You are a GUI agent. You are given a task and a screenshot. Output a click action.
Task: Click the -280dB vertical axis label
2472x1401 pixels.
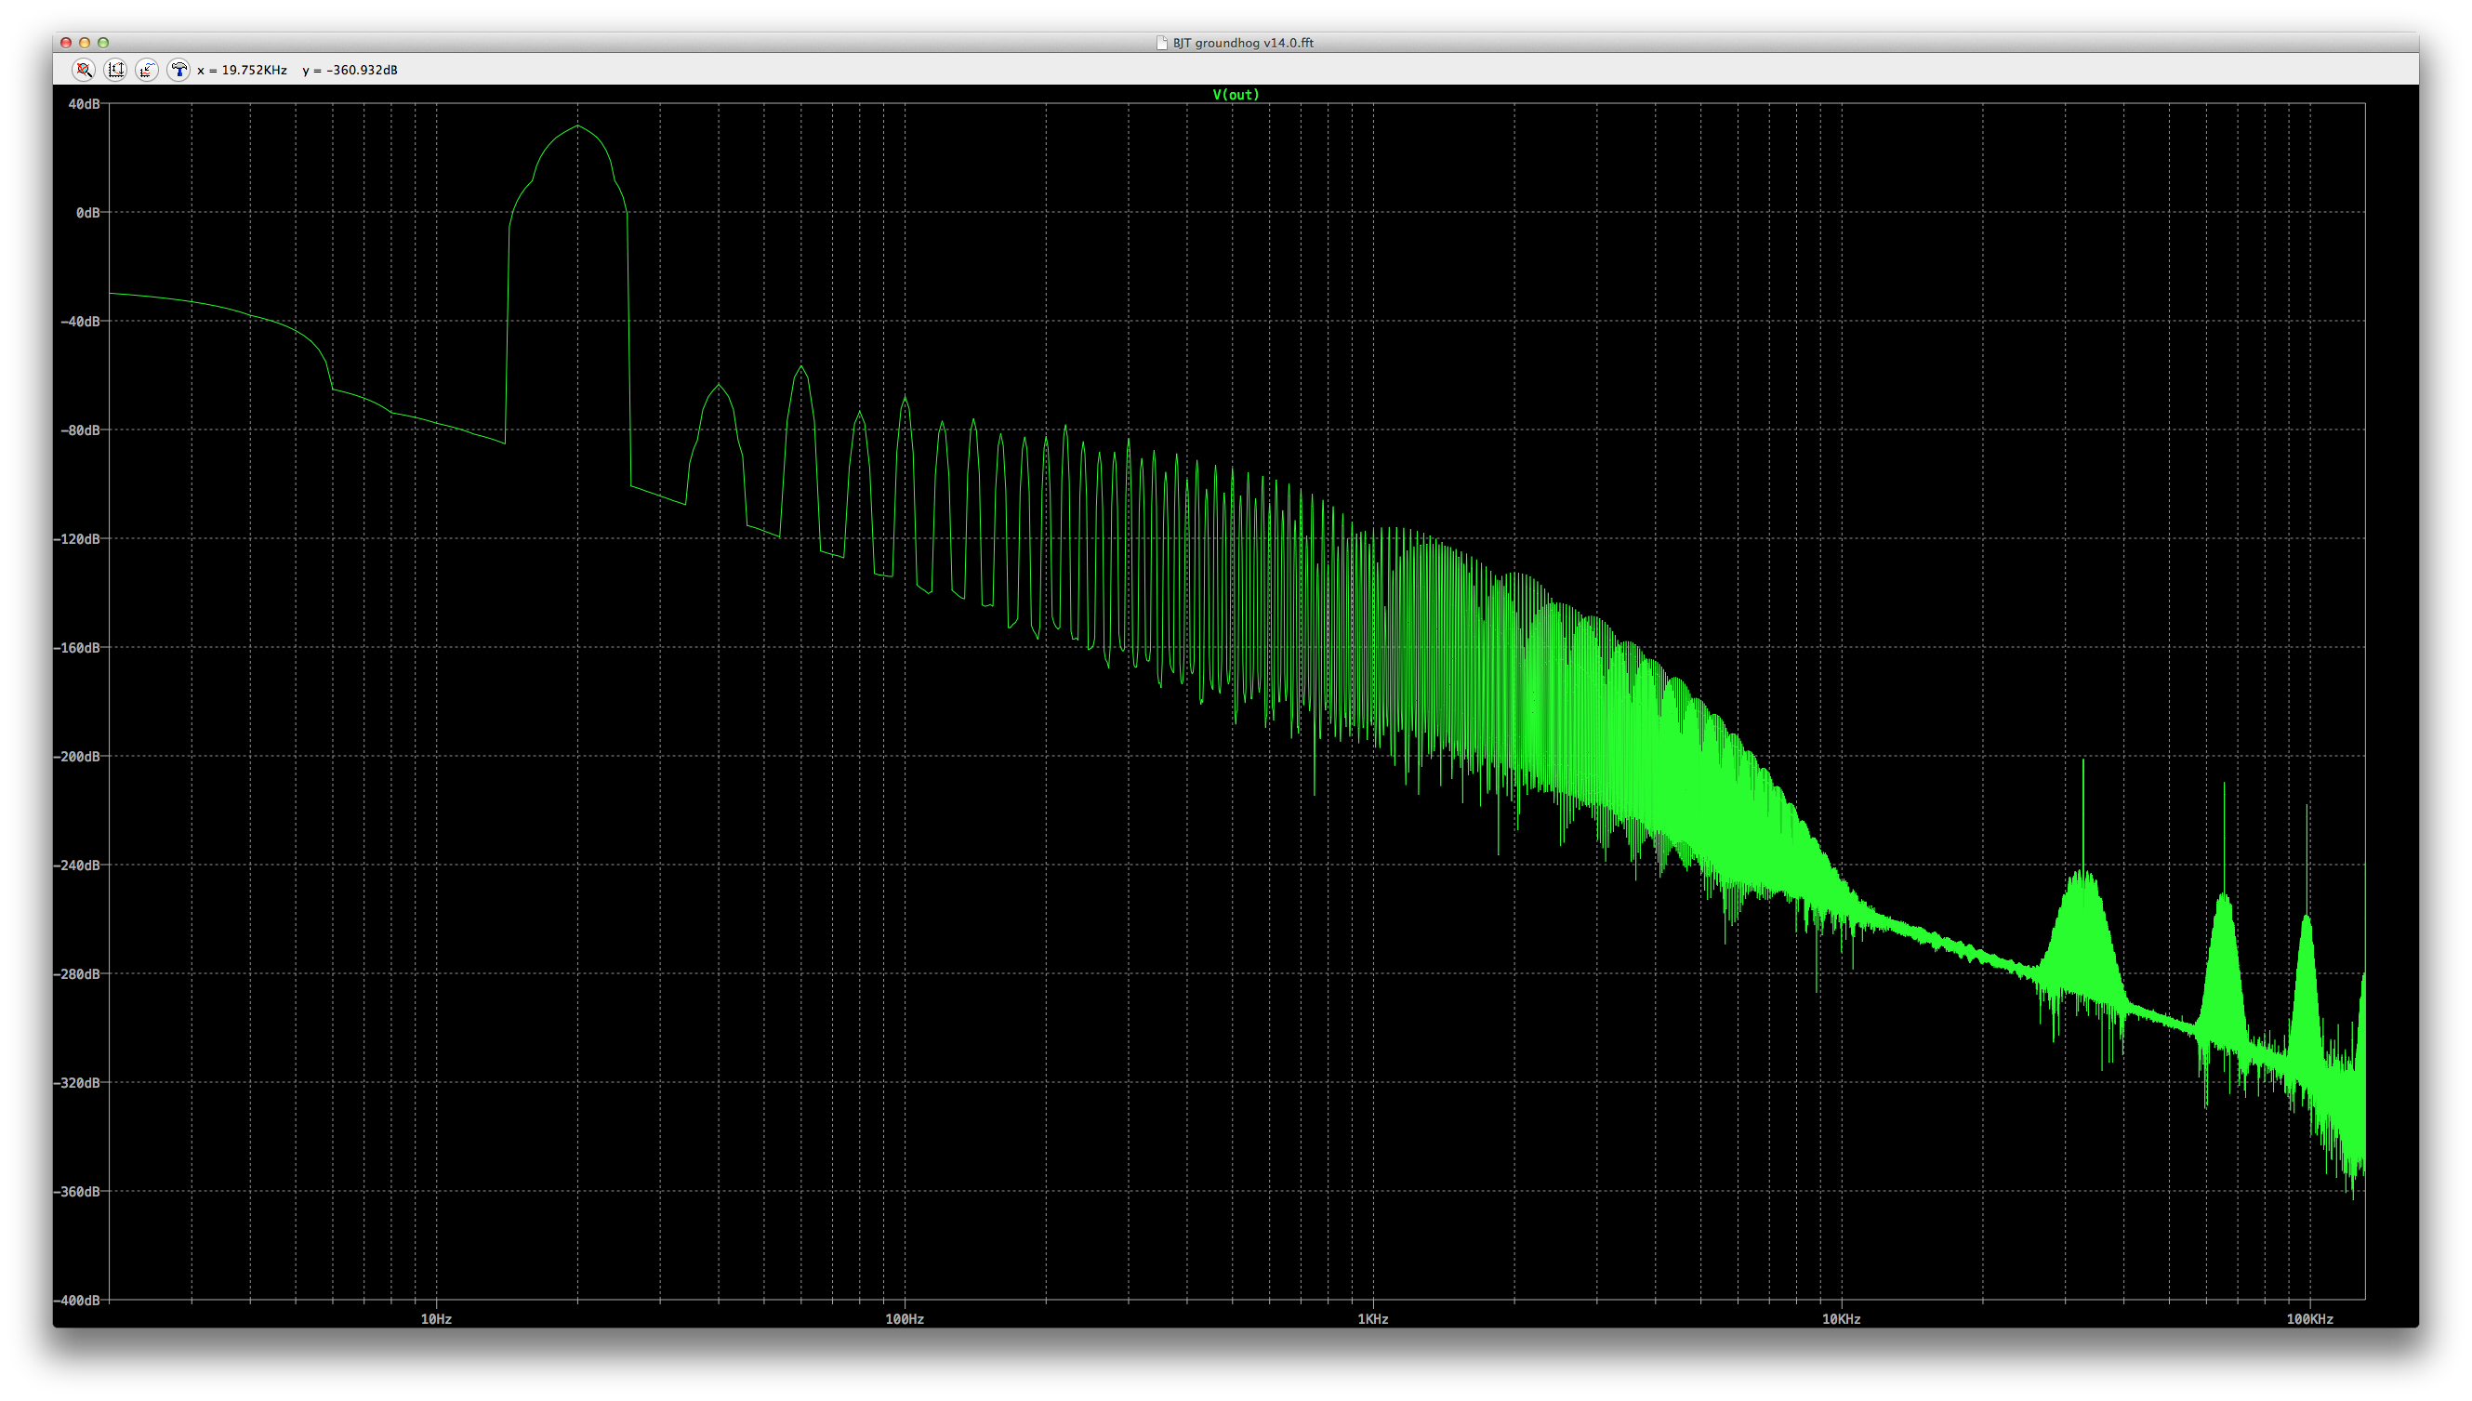click(x=76, y=973)
